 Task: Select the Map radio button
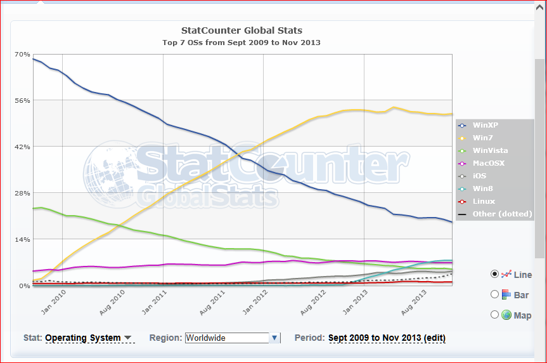(x=495, y=315)
